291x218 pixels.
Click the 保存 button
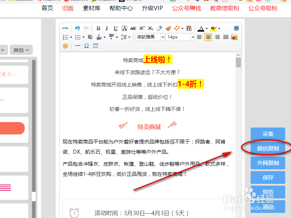pyautogui.click(x=268, y=177)
